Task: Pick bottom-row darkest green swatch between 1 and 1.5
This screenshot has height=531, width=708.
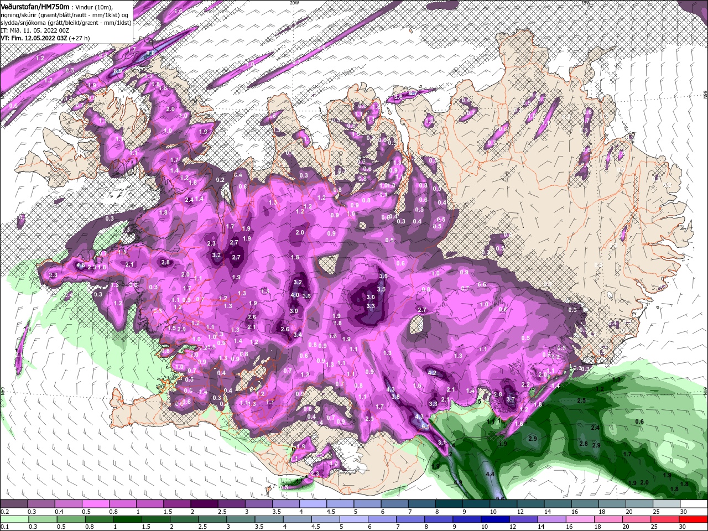Action: coord(127,519)
